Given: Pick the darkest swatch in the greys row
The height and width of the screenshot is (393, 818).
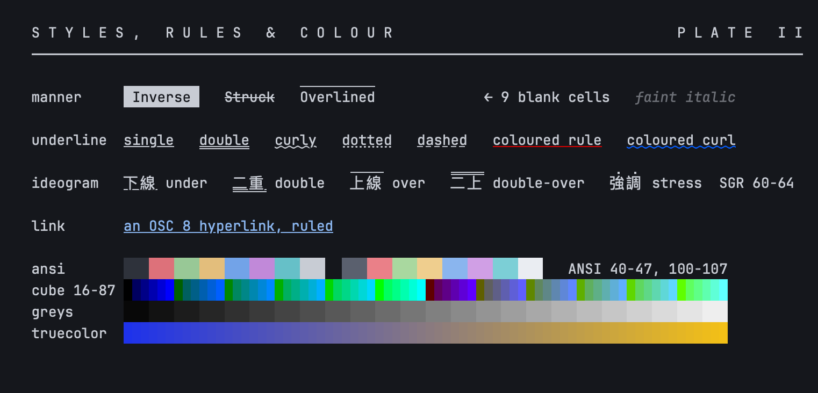Looking at the screenshot, I should 136,311.
